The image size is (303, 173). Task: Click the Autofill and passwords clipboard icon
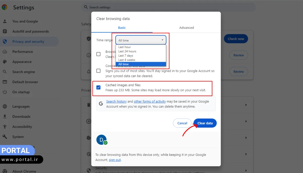tap(5, 32)
